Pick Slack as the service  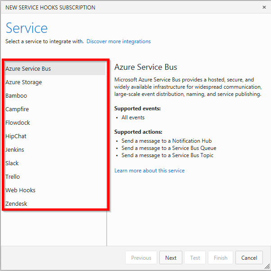click(55, 163)
